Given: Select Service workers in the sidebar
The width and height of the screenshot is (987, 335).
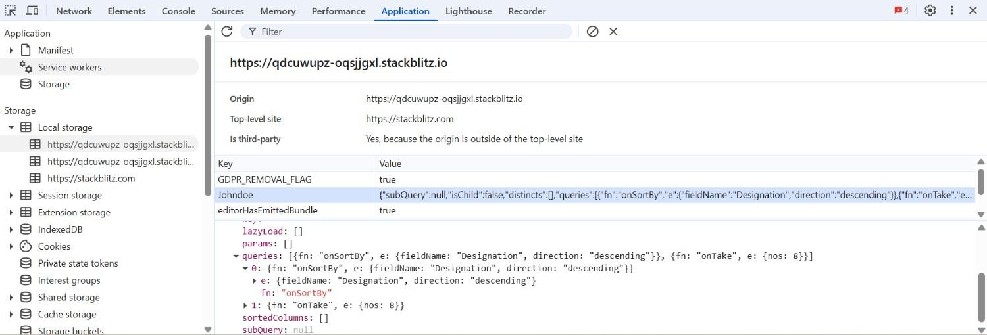Looking at the screenshot, I should click(69, 67).
